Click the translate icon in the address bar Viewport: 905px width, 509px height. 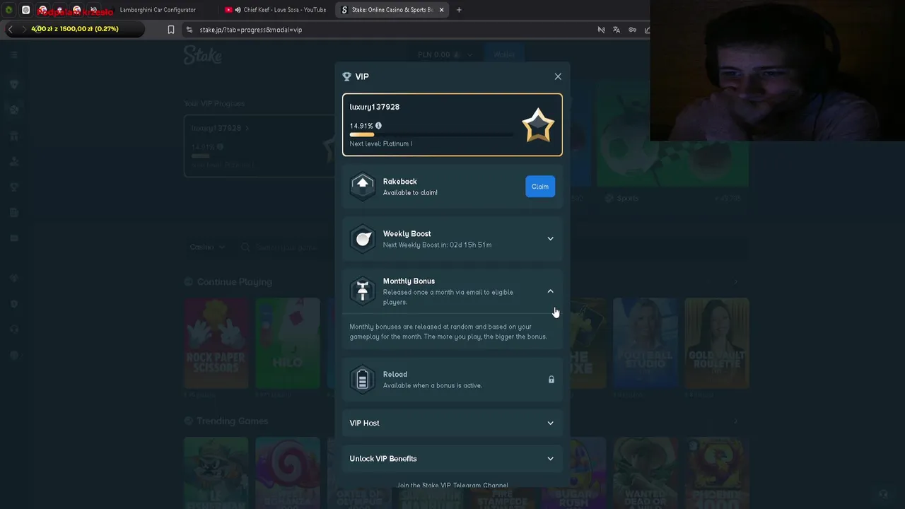coord(617,30)
